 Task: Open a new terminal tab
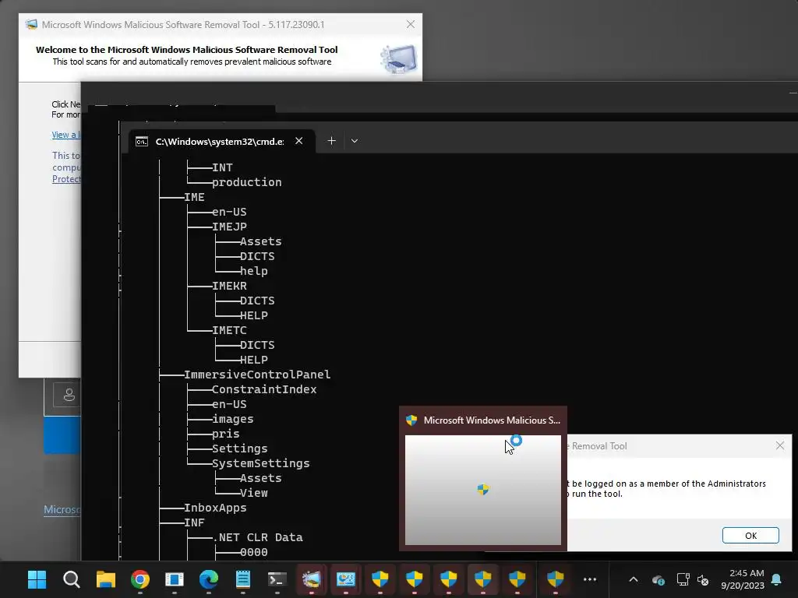point(331,141)
